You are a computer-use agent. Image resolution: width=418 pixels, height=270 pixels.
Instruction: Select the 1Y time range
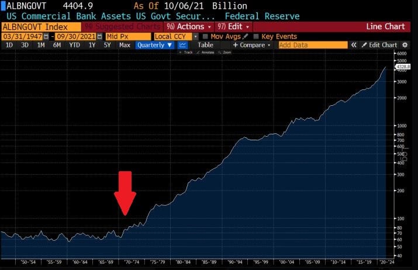coord(92,45)
